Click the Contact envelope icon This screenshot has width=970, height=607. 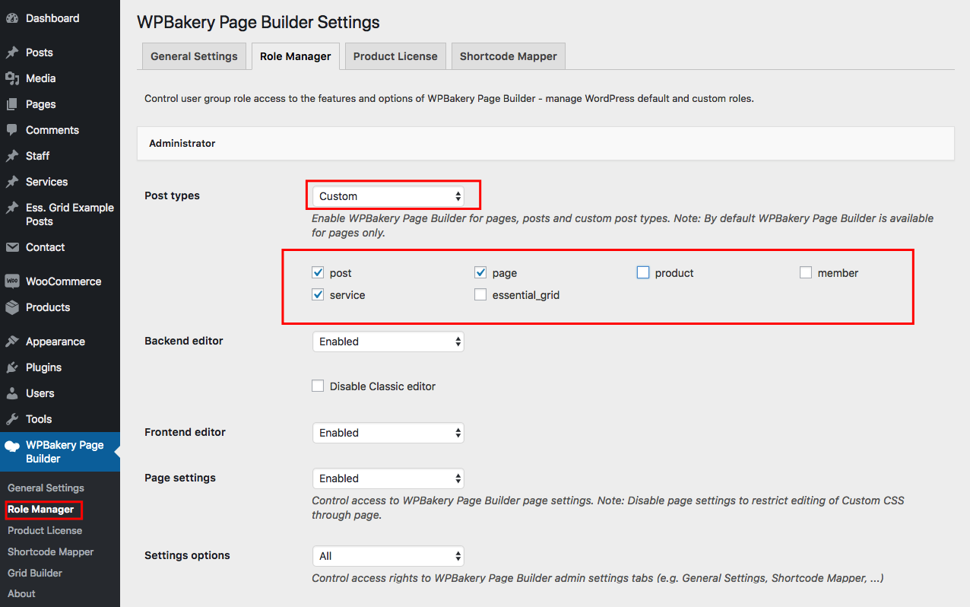[x=12, y=247]
